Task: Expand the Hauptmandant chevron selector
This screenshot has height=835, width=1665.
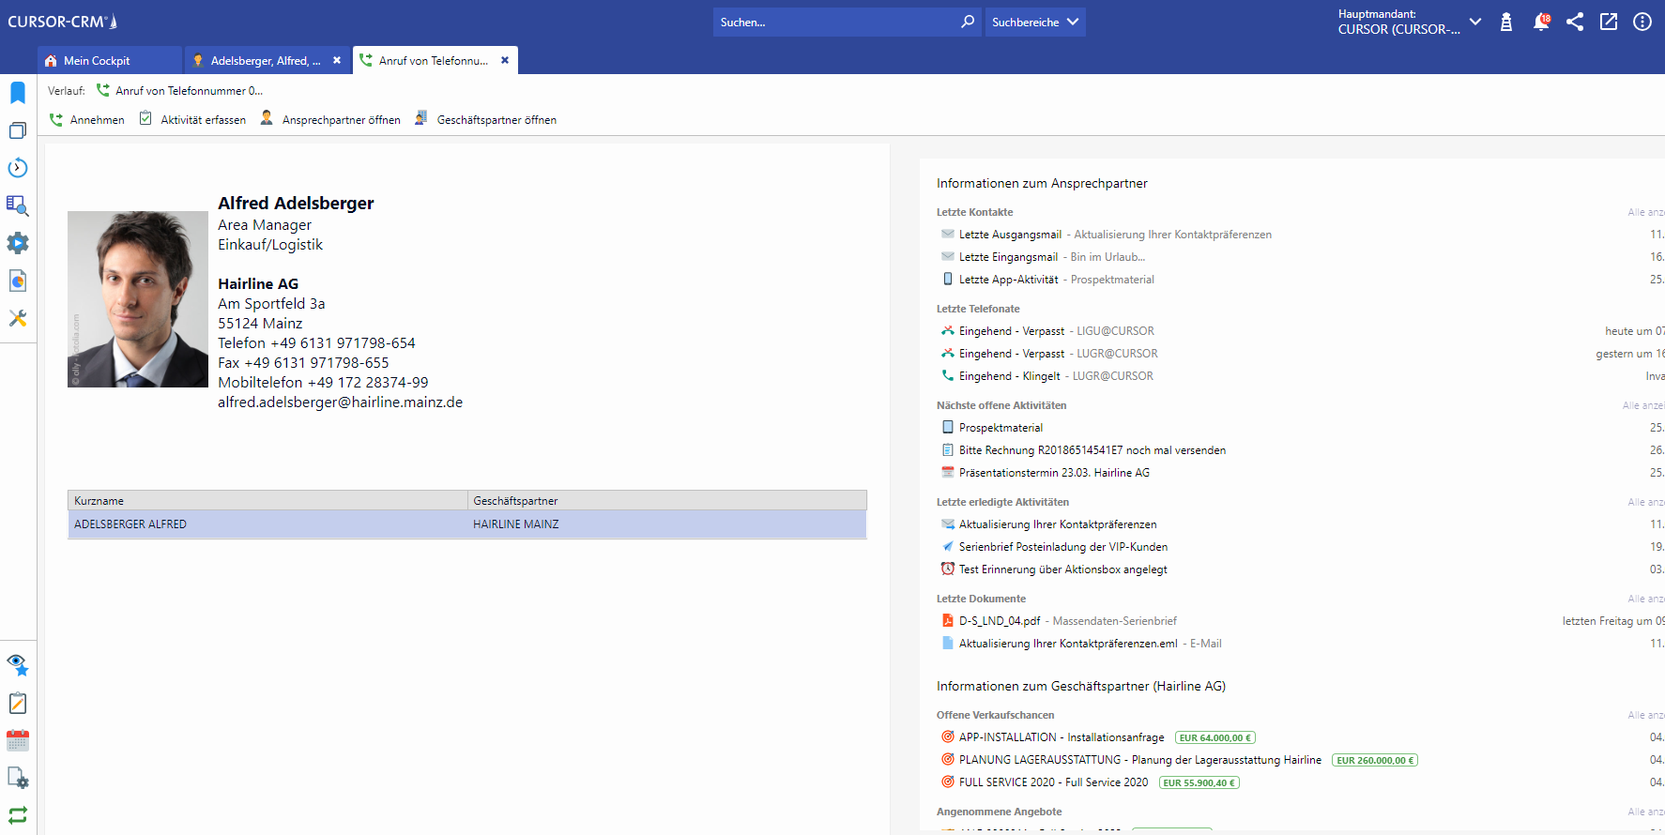Action: (1475, 22)
